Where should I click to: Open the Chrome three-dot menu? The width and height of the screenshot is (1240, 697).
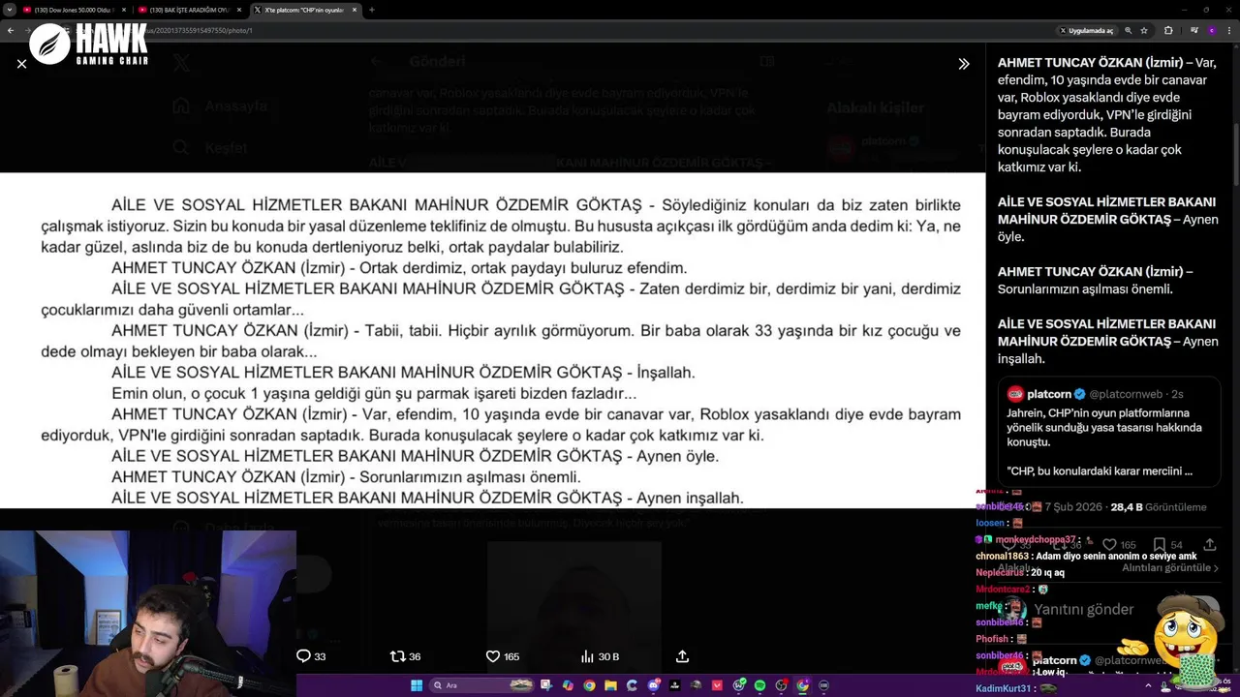[x=1230, y=30]
